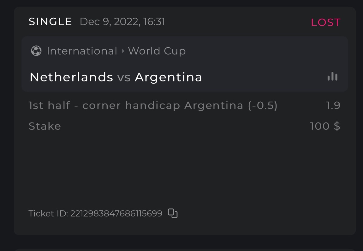Click the soccer ball sport icon
Image resolution: width=363 pixels, height=251 pixels.
pyautogui.click(x=36, y=51)
